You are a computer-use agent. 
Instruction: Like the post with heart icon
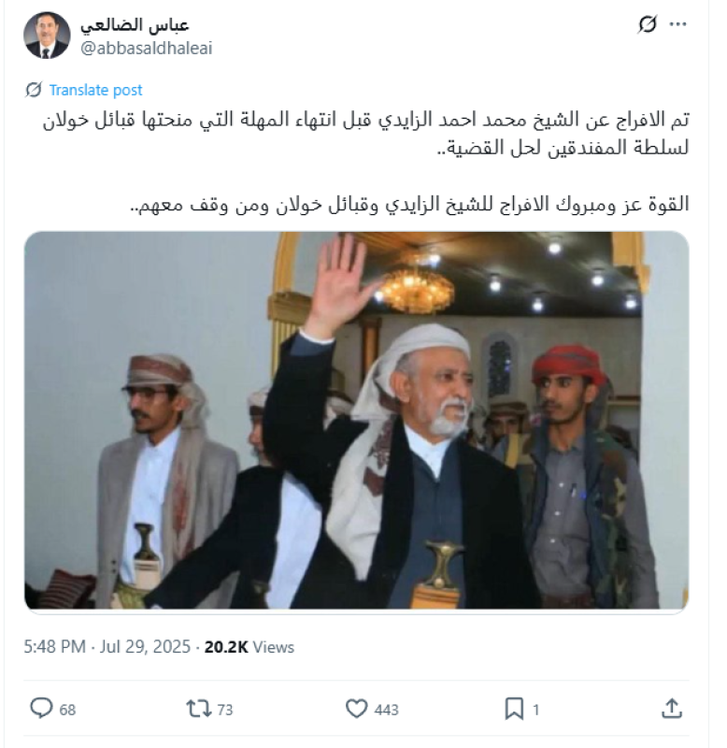coord(356,709)
